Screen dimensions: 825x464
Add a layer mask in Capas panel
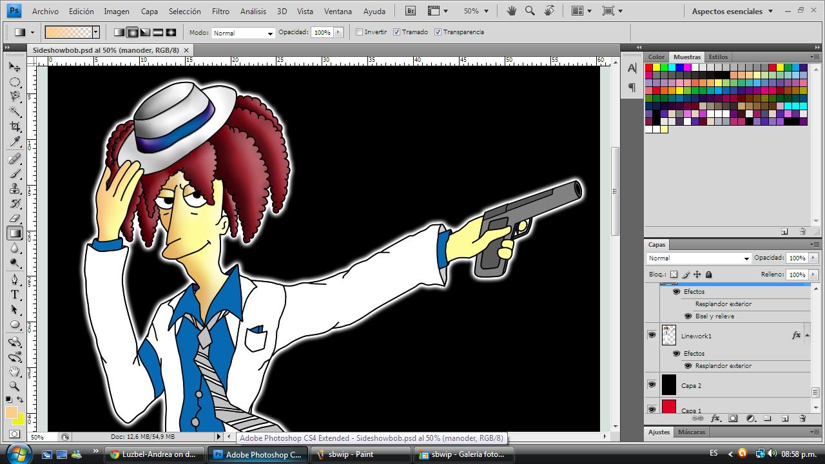733,418
